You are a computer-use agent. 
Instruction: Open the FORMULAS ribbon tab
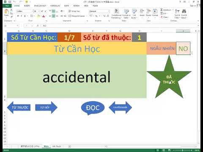55,6
